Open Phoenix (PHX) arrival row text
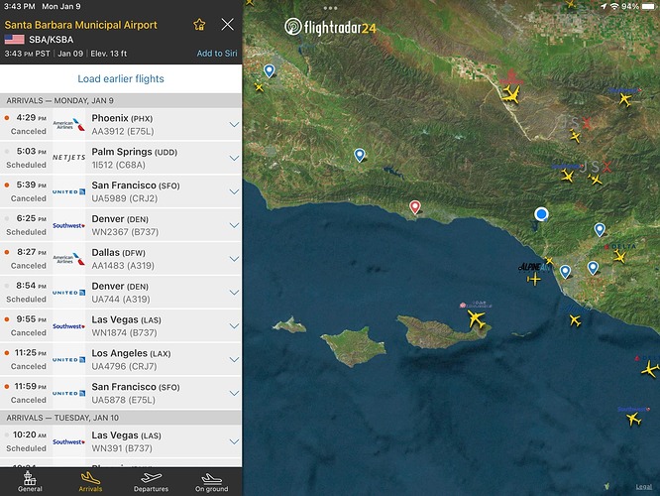Screen dimensions: 660x496 [x=122, y=118]
